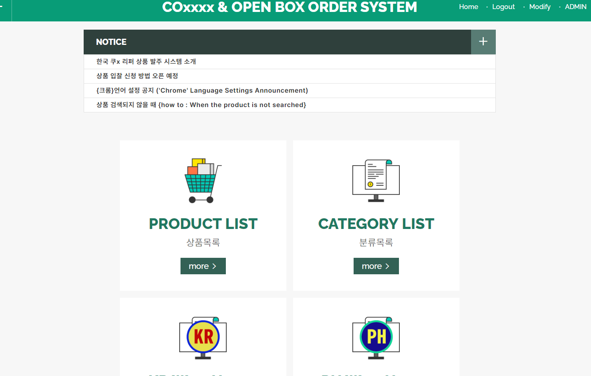Open the notice 한국 쿠x 리퍼 상품 발주 시스템 소개

[145, 61]
